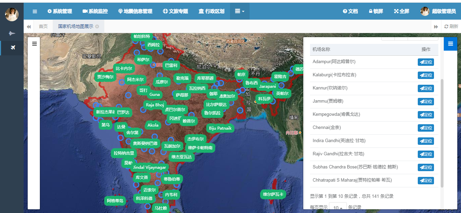Click the 维尔萨瓦卡 island airport marker

(273, 194)
